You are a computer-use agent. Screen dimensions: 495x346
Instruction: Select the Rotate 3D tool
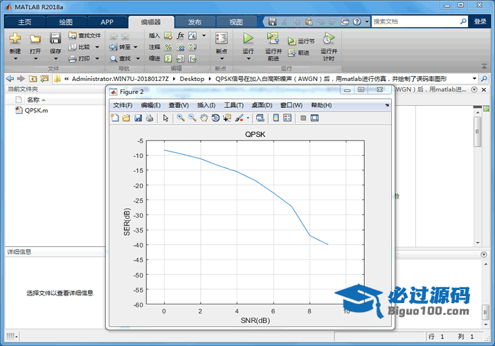click(215, 118)
